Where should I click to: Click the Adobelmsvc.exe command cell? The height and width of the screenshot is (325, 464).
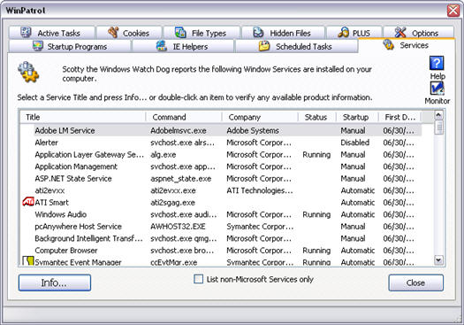click(179, 130)
